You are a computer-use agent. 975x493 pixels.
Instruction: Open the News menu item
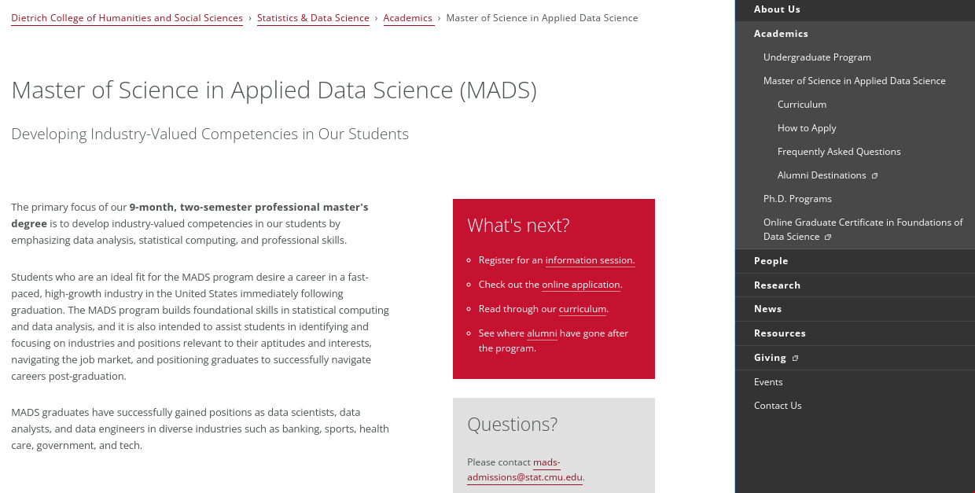[767, 309]
